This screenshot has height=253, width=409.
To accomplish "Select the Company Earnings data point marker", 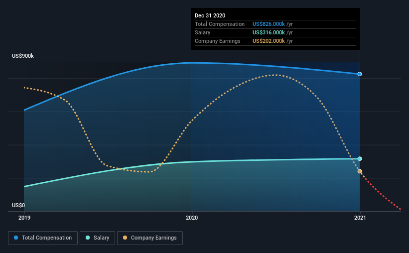I will [360, 171].
